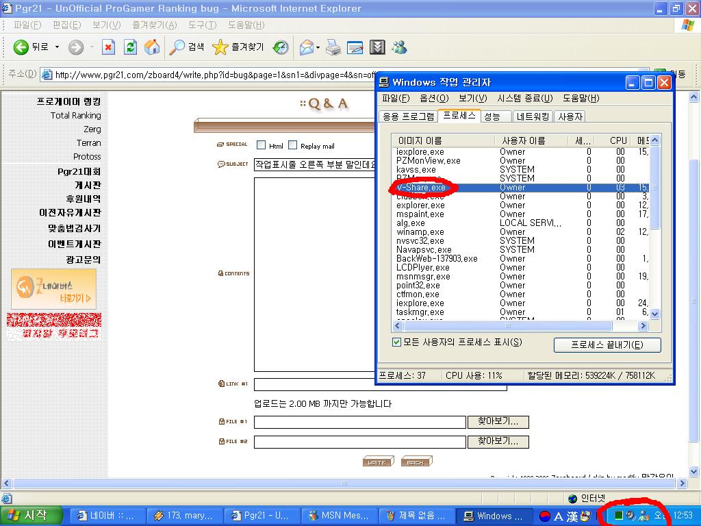This screenshot has height=526, width=701.
Task: Open the Total Ranking link
Action: point(75,115)
